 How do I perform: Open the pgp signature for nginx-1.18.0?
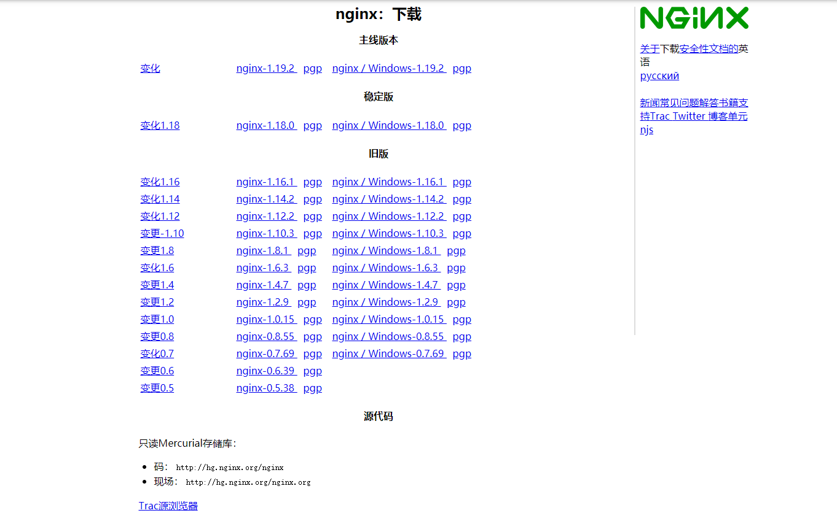point(312,125)
